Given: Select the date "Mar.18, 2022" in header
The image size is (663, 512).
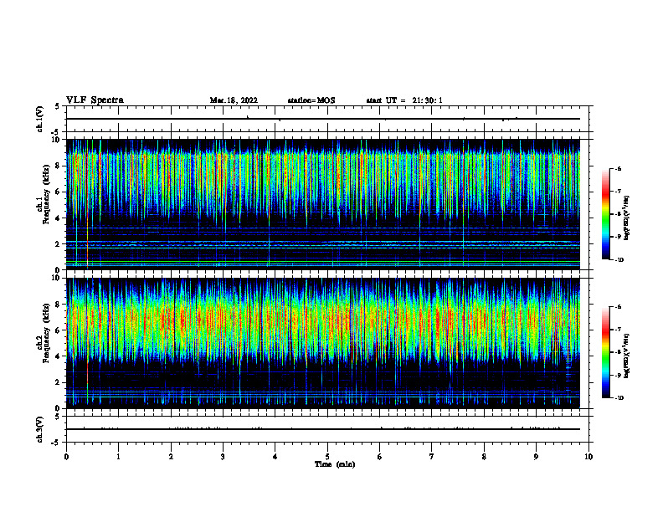Looking at the screenshot, I should point(234,100).
